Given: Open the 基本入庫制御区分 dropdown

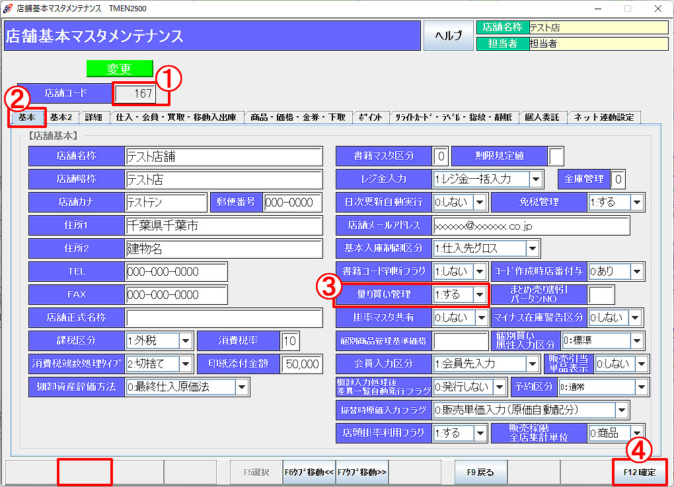Looking at the screenshot, I should [532, 248].
